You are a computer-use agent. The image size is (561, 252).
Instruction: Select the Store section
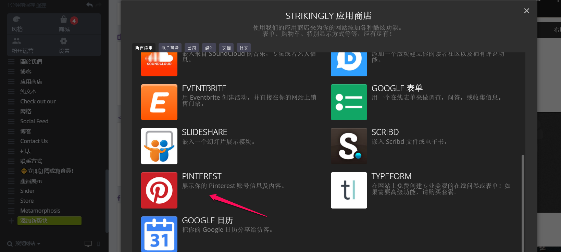(x=27, y=201)
